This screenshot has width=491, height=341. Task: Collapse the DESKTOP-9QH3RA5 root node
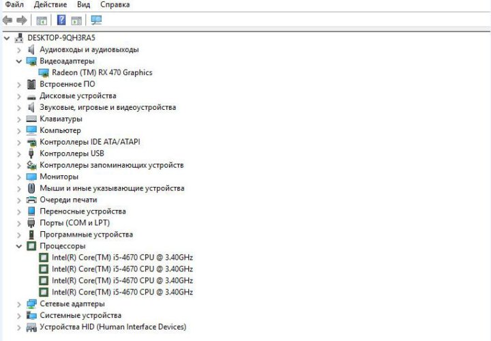7,38
